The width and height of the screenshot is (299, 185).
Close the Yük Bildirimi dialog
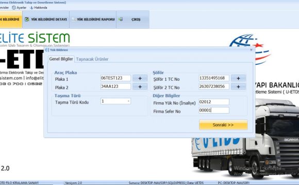point(251,50)
